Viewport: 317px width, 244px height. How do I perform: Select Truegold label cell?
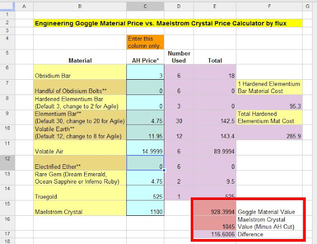click(80, 193)
